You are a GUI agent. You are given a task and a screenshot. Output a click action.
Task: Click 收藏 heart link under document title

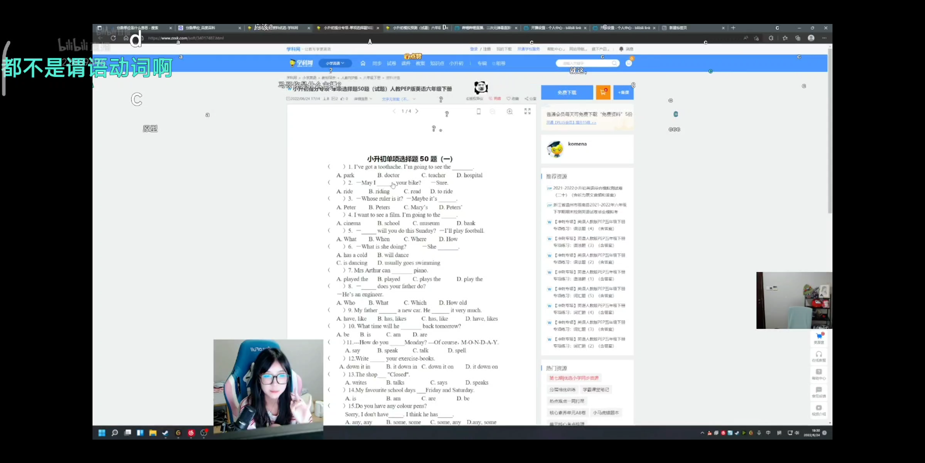513,99
